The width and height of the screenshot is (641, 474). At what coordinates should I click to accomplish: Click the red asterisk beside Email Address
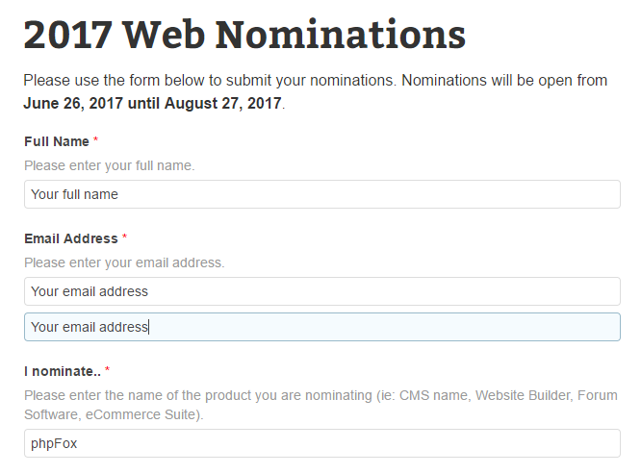tap(125, 238)
